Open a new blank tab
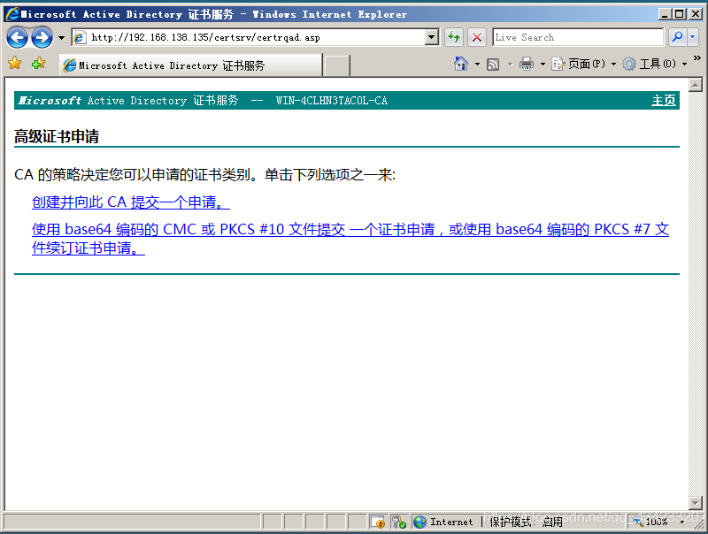This screenshot has width=708, height=534. click(337, 65)
